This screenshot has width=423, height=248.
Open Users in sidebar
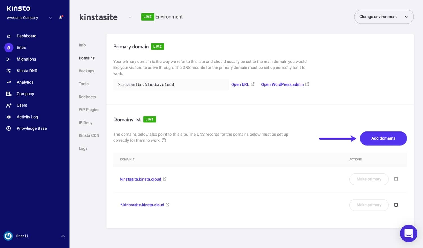22,105
